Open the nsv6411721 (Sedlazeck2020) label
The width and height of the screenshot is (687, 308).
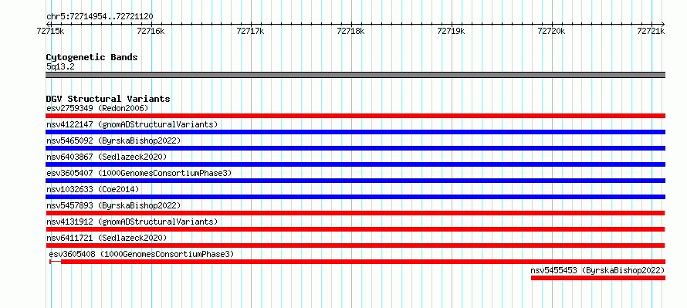pyautogui.click(x=107, y=238)
